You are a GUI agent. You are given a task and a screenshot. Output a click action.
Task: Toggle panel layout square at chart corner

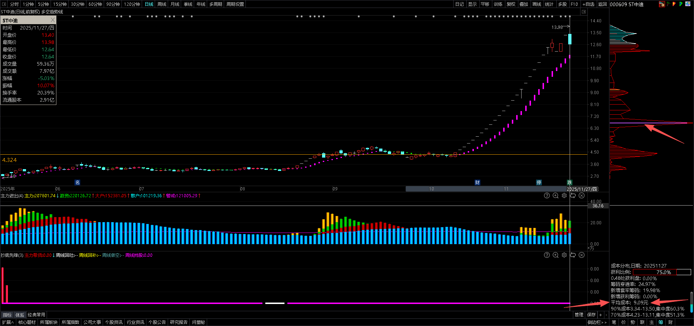(583, 12)
